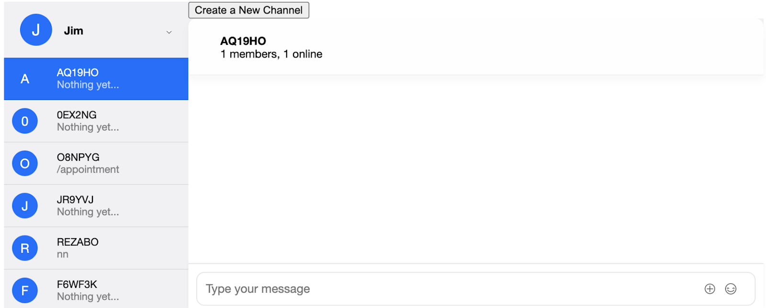Click the O8NPYG channel avatar
This screenshot has height=308, width=766.
point(24,163)
